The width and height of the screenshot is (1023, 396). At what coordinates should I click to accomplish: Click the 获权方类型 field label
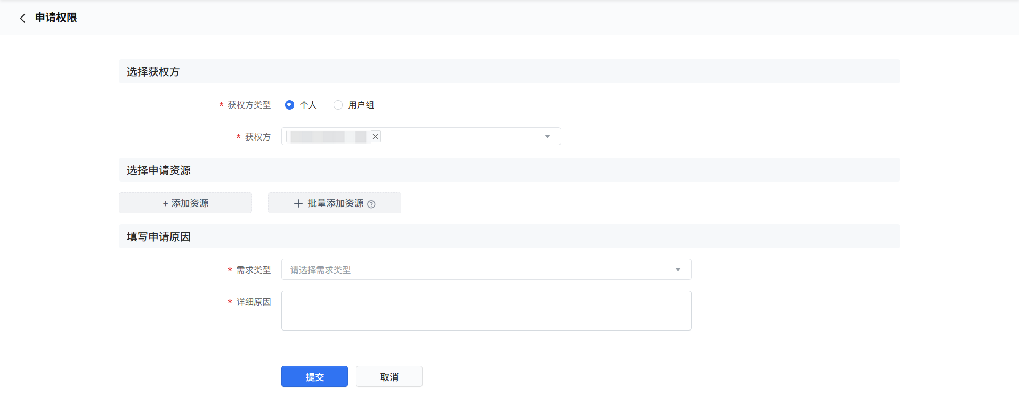249,105
